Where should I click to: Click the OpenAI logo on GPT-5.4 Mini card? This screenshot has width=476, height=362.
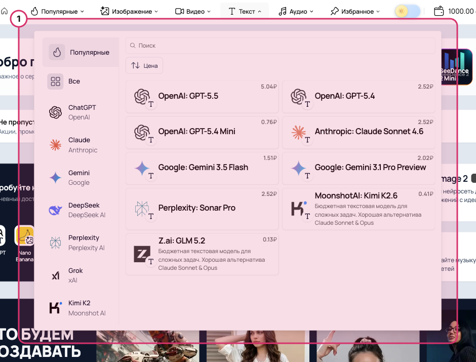click(142, 132)
